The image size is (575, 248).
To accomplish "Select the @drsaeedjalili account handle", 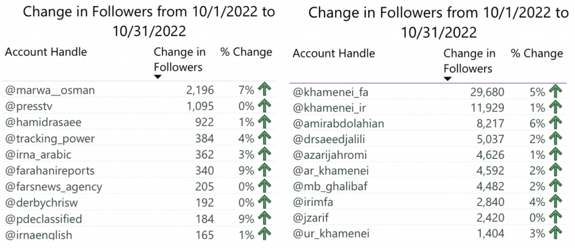I will pyautogui.click(x=334, y=139).
